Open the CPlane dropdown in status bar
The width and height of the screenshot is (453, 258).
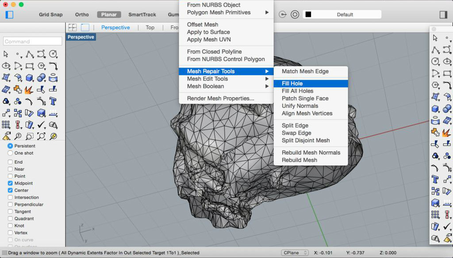point(295,253)
